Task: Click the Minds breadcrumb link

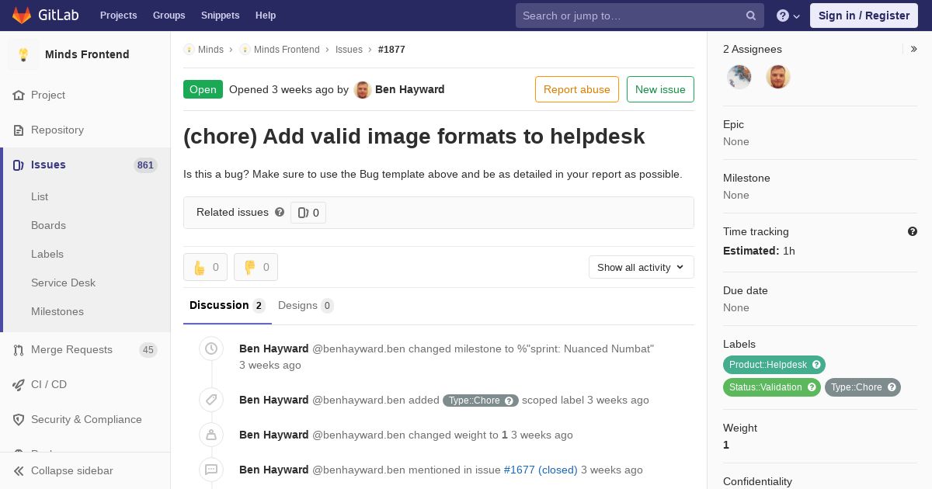Action: point(210,49)
